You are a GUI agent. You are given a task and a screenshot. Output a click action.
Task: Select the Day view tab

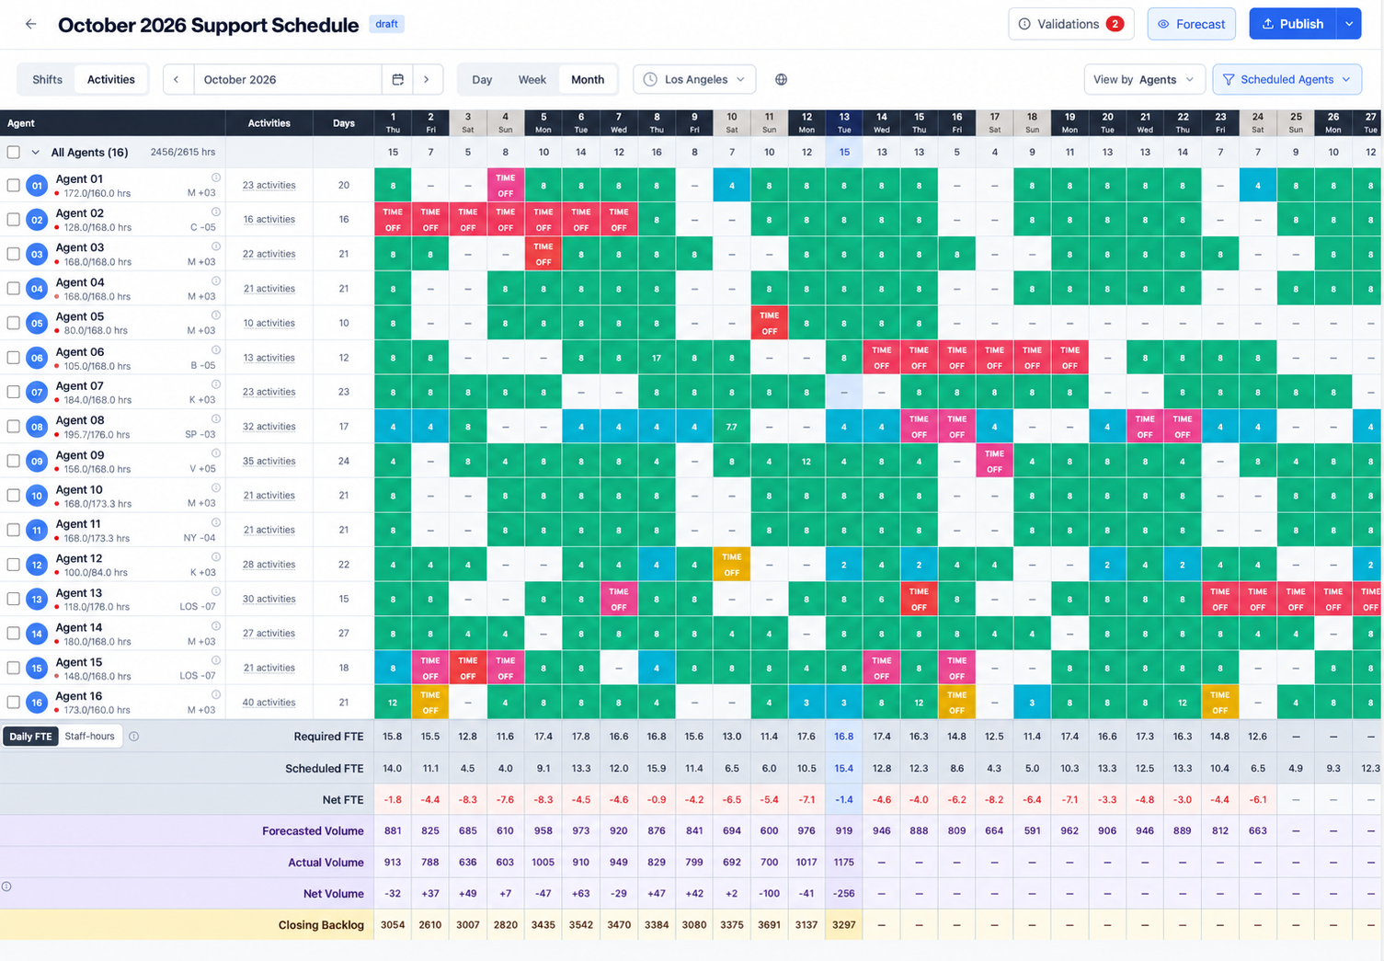tap(482, 80)
